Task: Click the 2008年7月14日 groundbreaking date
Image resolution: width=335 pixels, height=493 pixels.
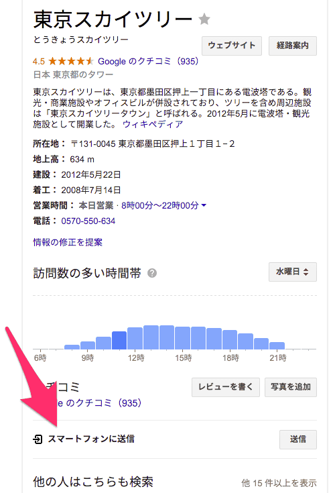Action: click(91, 190)
